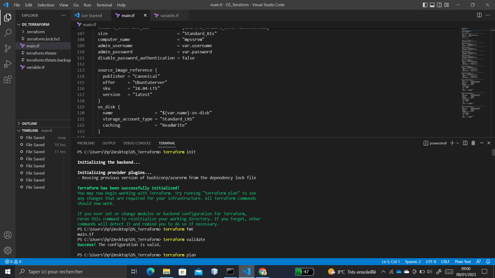
Task: Toggle the panel layout icon in title bar
Action: (432, 5)
